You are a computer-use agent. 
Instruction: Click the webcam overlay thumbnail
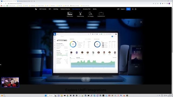pyautogui.click(x=10, y=82)
